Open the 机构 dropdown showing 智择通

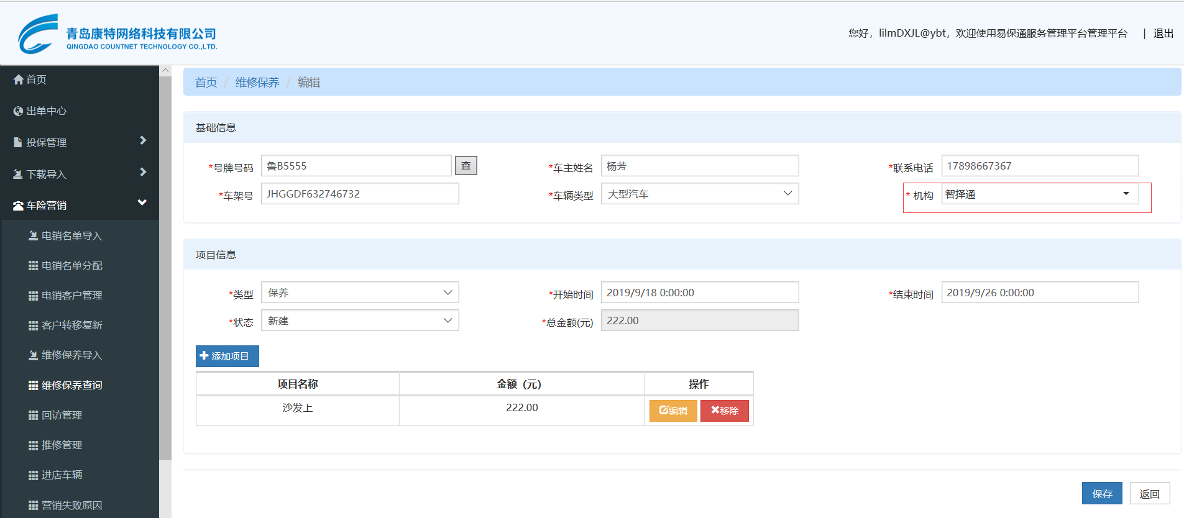click(1040, 194)
